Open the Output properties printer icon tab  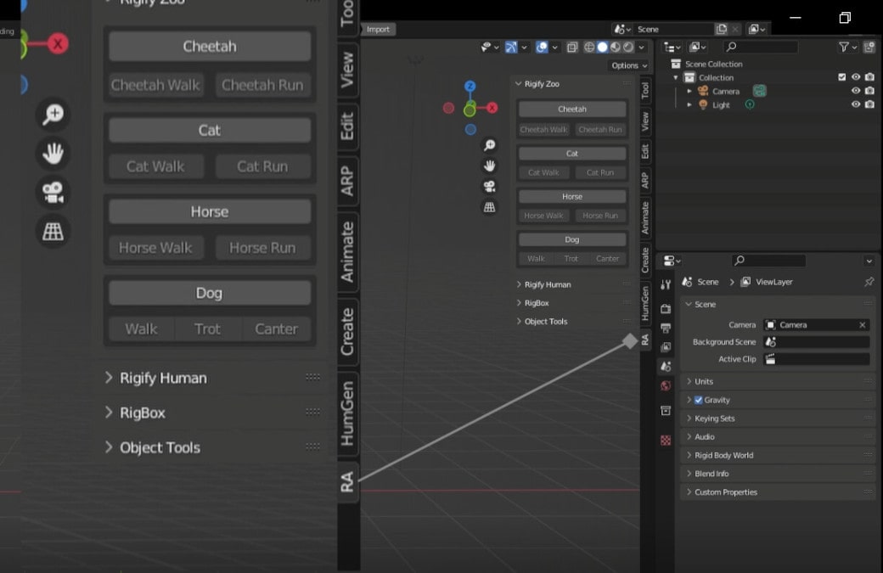(x=666, y=328)
